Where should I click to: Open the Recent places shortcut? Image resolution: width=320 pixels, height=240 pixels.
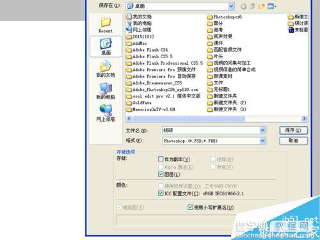[106, 25]
